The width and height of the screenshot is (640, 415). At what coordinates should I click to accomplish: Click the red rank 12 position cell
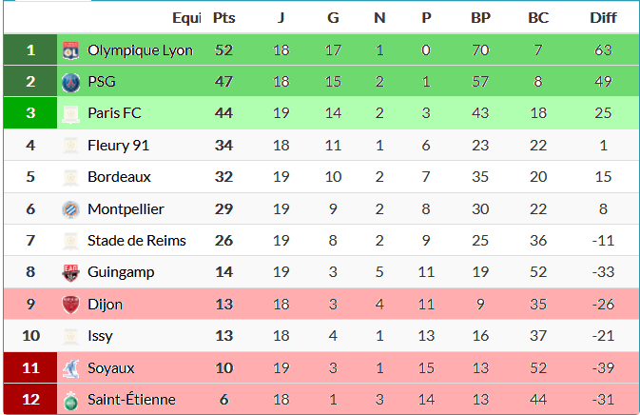pos(30,400)
